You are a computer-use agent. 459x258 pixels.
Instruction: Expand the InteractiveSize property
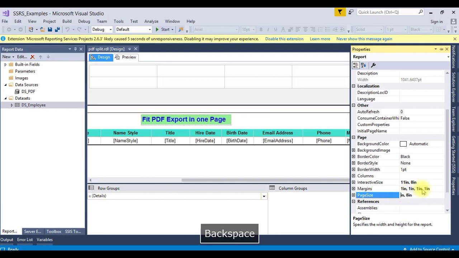(x=354, y=182)
